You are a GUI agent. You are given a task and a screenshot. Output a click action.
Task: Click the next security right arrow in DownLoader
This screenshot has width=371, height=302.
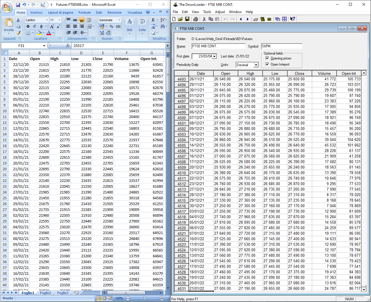point(248,19)
